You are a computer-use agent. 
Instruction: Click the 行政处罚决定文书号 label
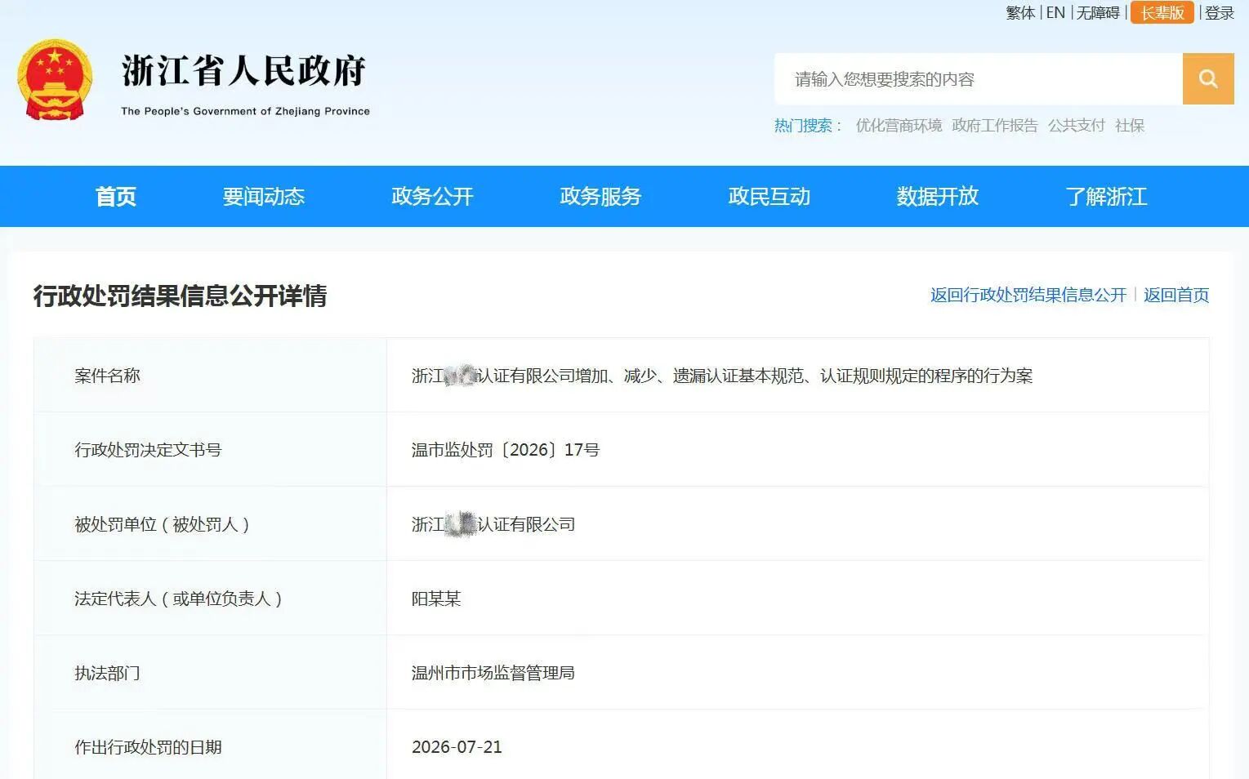(x=148, y=450)
